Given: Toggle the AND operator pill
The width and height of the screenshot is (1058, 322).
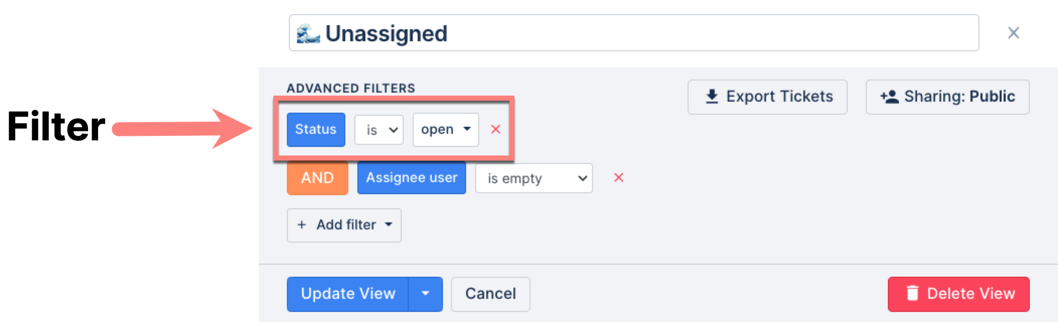Looking at the screenshot, I should tap(317, 178).
